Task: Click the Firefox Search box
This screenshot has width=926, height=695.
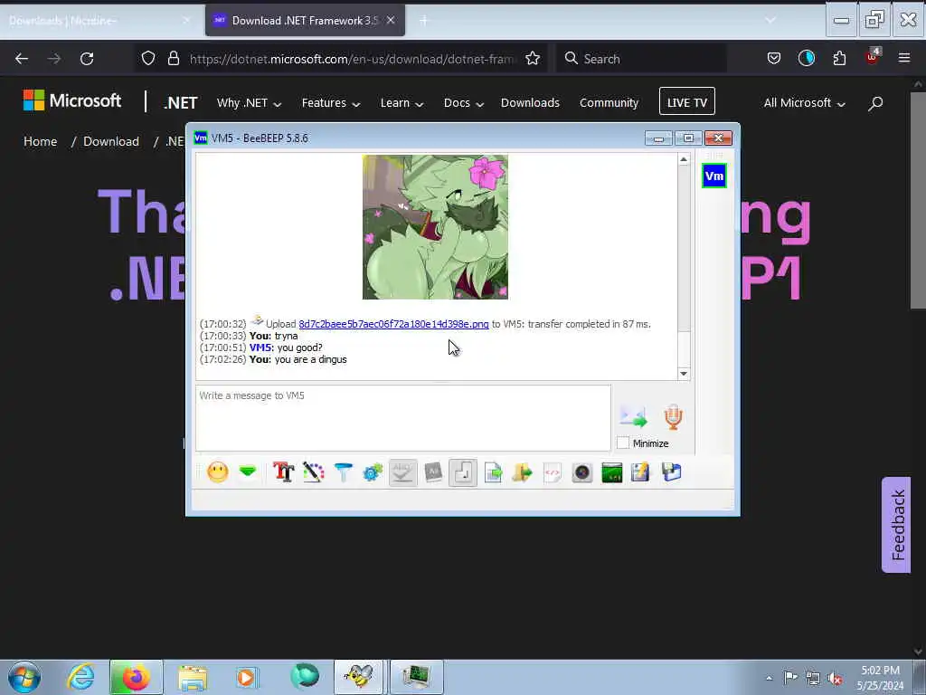Action: click(641, 59)
